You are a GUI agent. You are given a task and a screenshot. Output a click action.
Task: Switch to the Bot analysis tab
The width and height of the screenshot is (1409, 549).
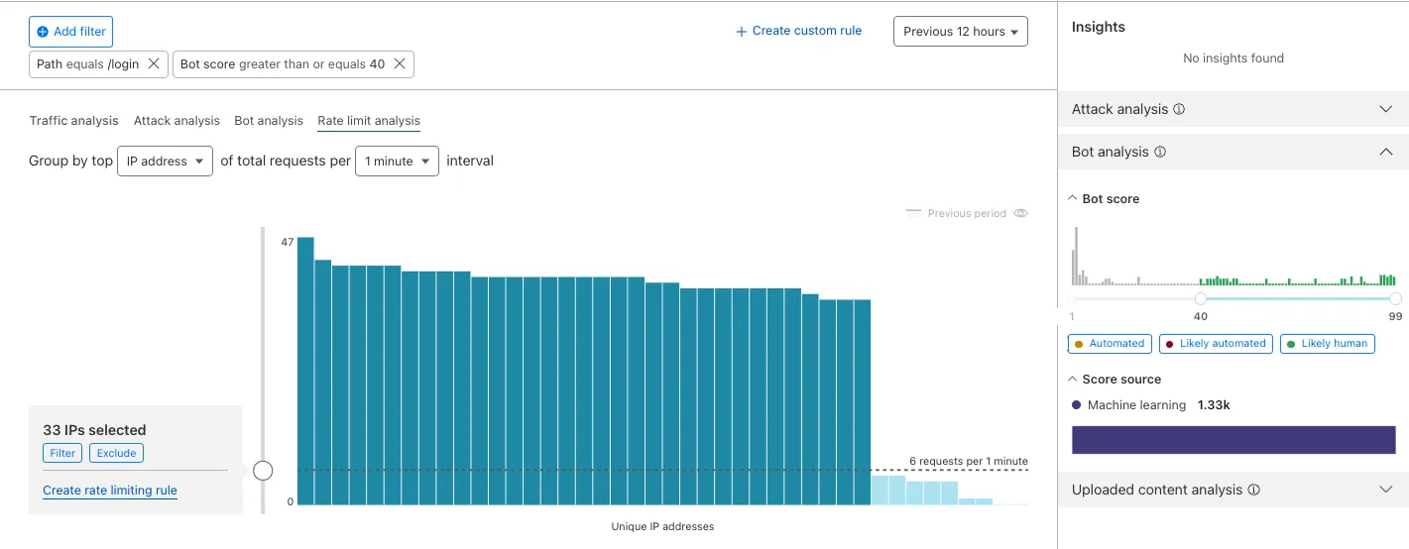click(x=268, y=121)
